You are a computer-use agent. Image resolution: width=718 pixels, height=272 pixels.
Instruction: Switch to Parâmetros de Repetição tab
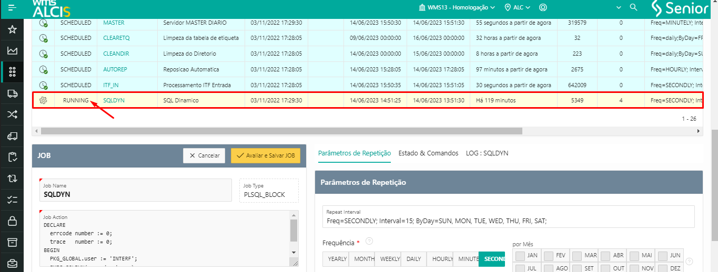click(x=355, y=153)
